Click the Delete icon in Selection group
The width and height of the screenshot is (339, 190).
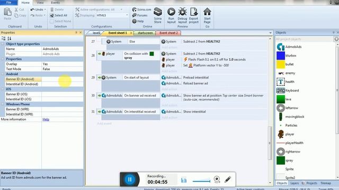(52, 9)
